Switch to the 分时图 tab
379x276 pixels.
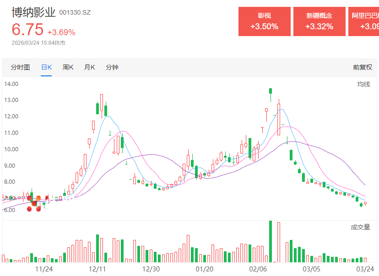(x=20, y=67)
